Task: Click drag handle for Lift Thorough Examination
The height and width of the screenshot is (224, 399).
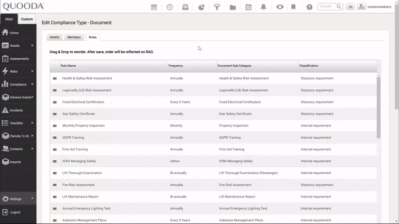Action: 55,173
